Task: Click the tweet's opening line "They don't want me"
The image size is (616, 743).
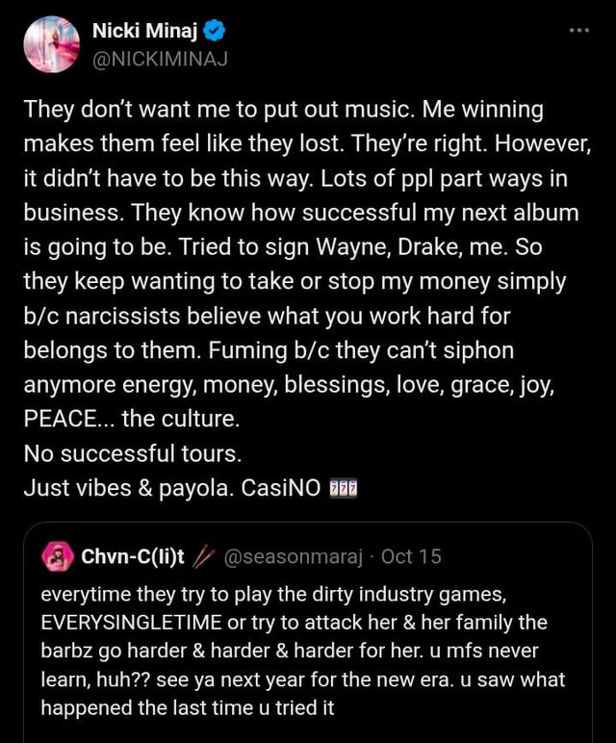Action: [x=135, y=111]
